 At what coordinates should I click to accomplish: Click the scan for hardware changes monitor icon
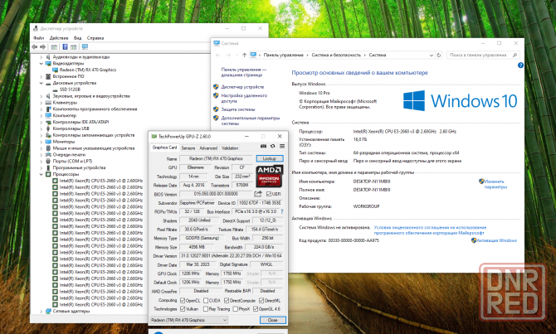coord(85,46)
